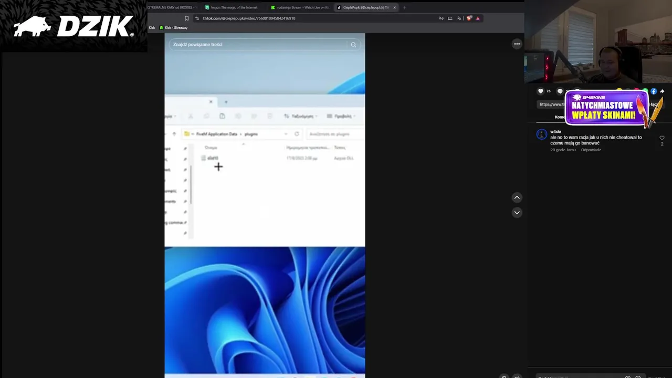Viewport: 672px width, 378px height.
Task: Switch to the rudaninja Stream Kick tab
Action: pyautogui.click(x=300, y=7)
